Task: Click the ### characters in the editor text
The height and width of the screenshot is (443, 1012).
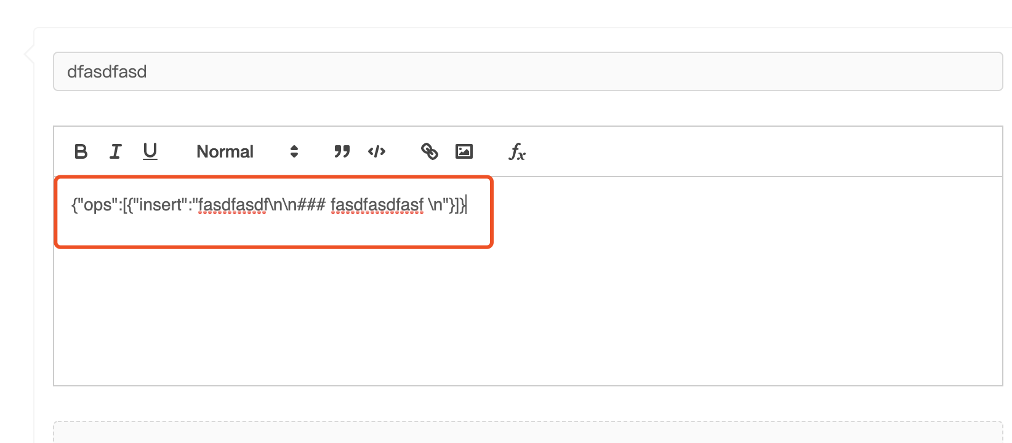Action: (311, 205)
